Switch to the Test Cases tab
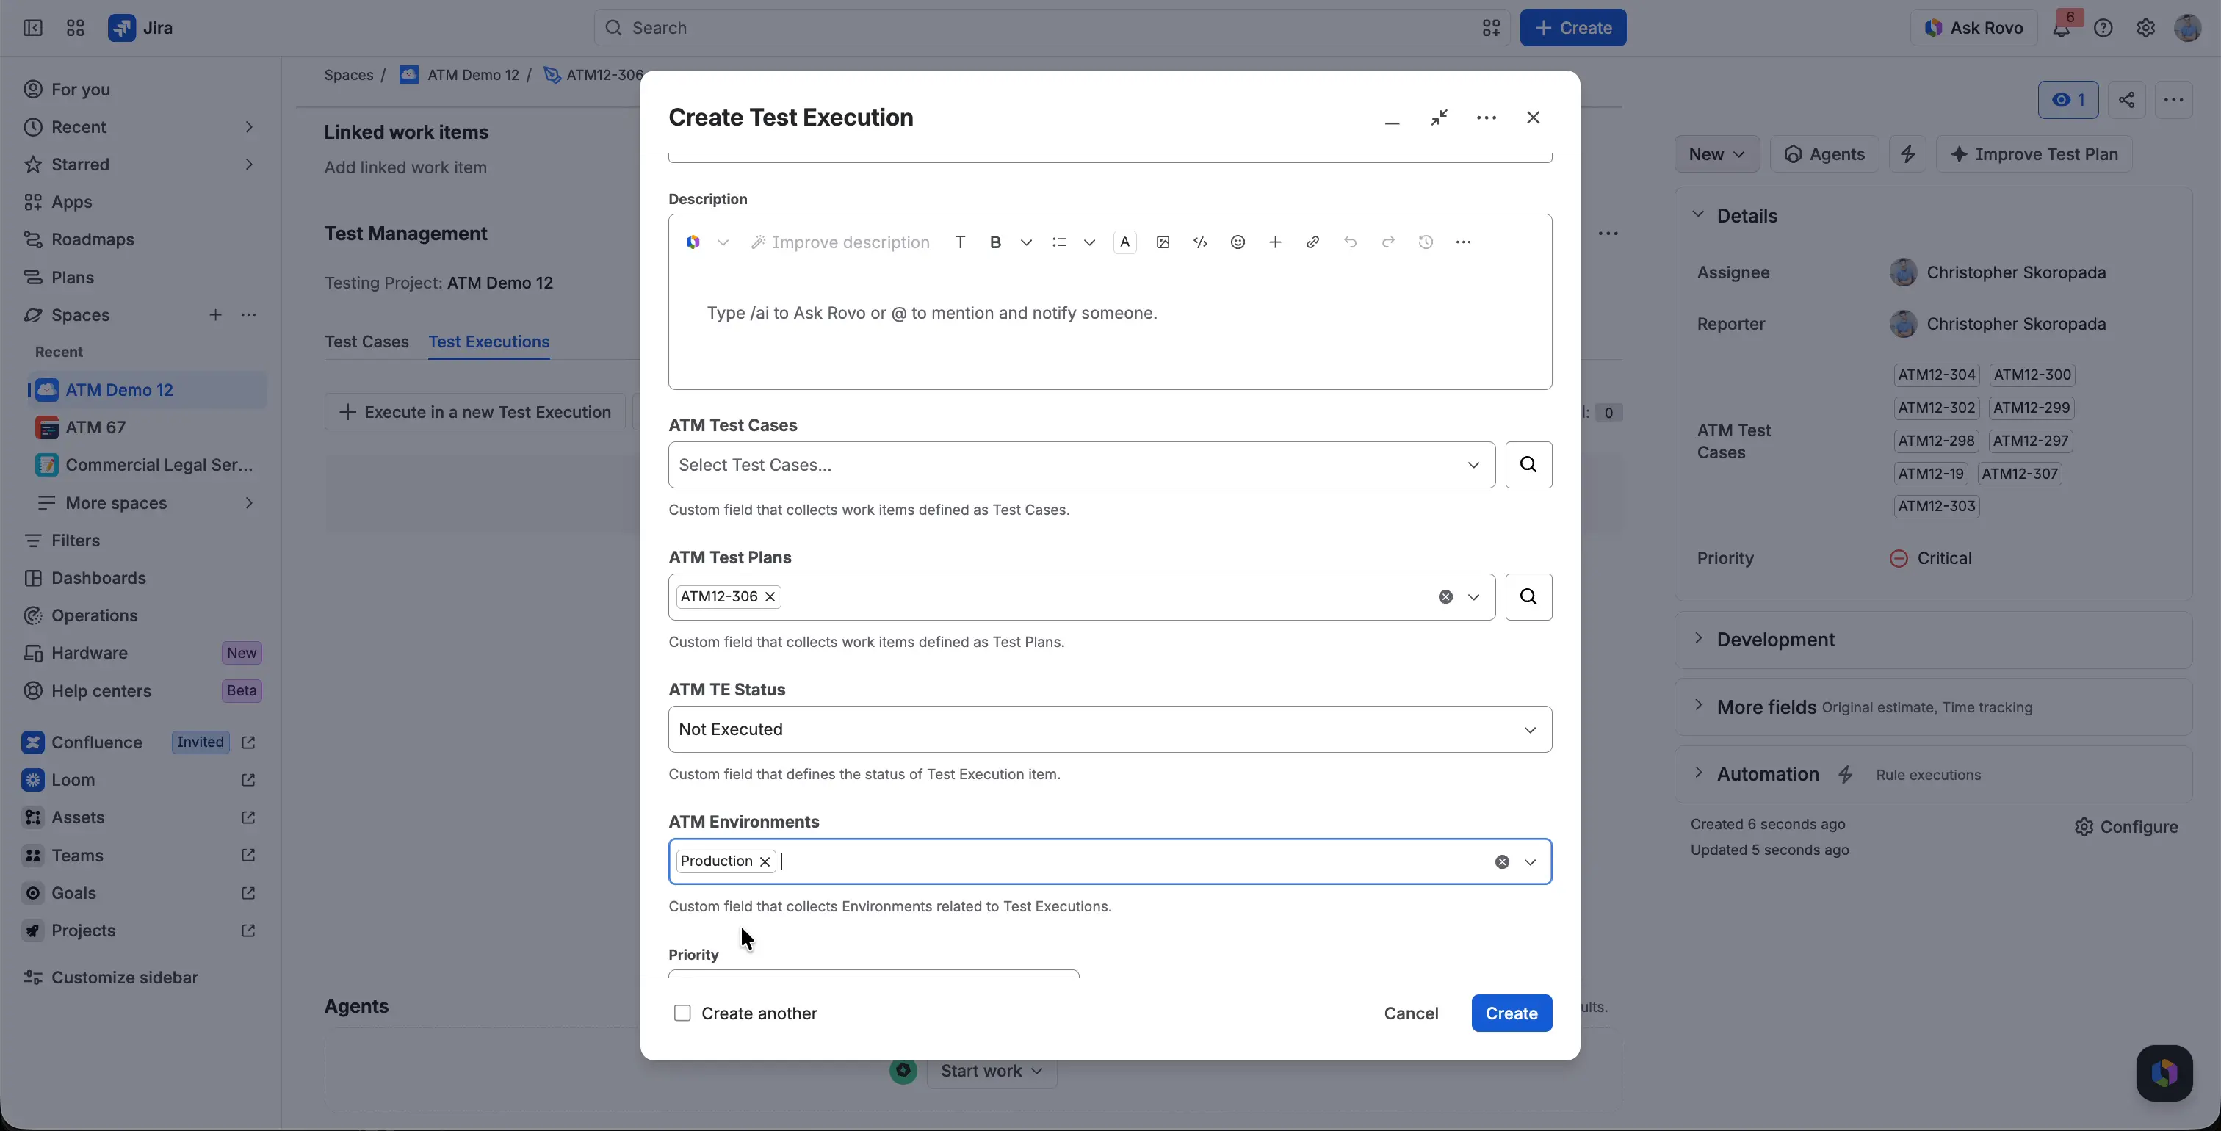 [x=366, y=342]
